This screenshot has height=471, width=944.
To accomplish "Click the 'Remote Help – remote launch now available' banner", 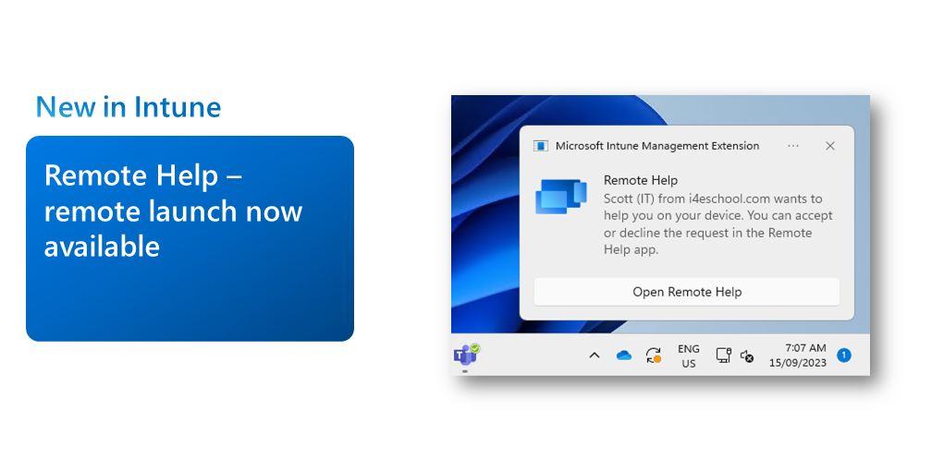I will click(x=190, y=238).
